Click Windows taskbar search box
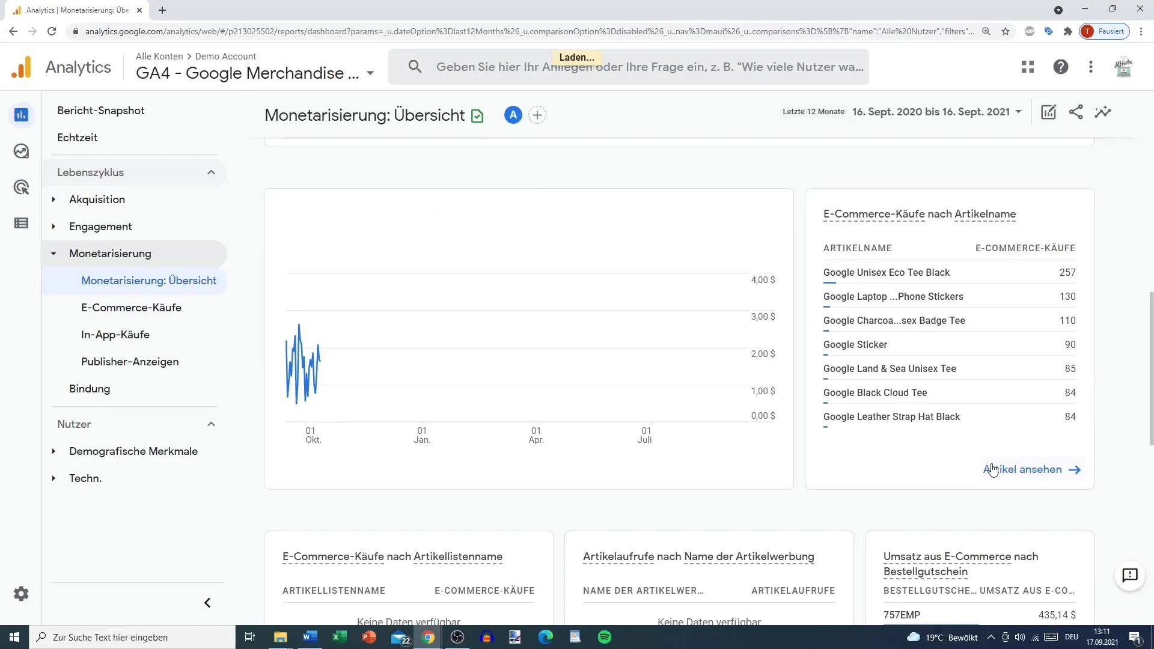The image size is (1154, 649). click(x=132, y=637)
